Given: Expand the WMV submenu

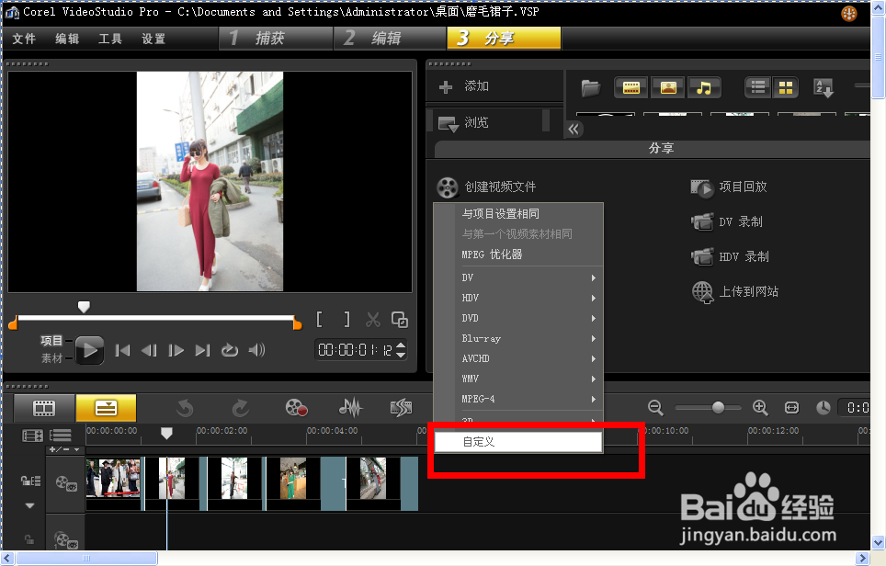Looking at the screenshot, I should pyautogui.click(x=518, y=379).
